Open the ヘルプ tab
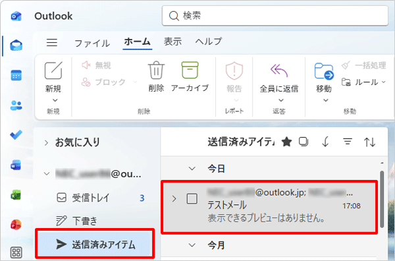 tap(208, 42)
